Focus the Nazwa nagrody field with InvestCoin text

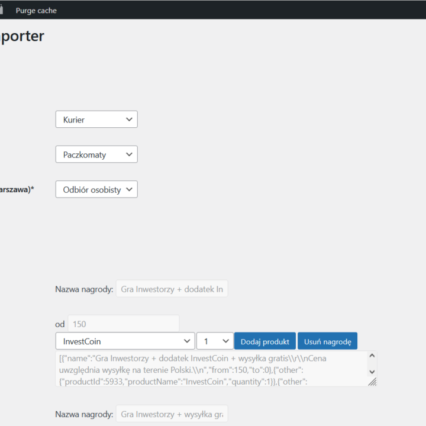[x=172, y=289]
